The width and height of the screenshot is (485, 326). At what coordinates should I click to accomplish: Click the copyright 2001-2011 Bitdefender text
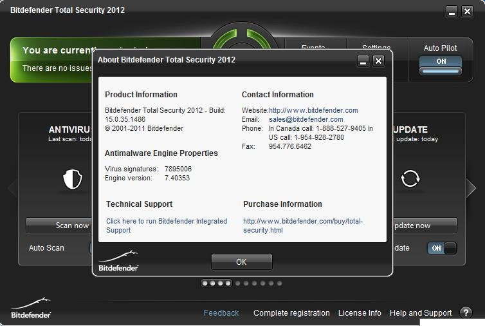click(x=144, y=128)
